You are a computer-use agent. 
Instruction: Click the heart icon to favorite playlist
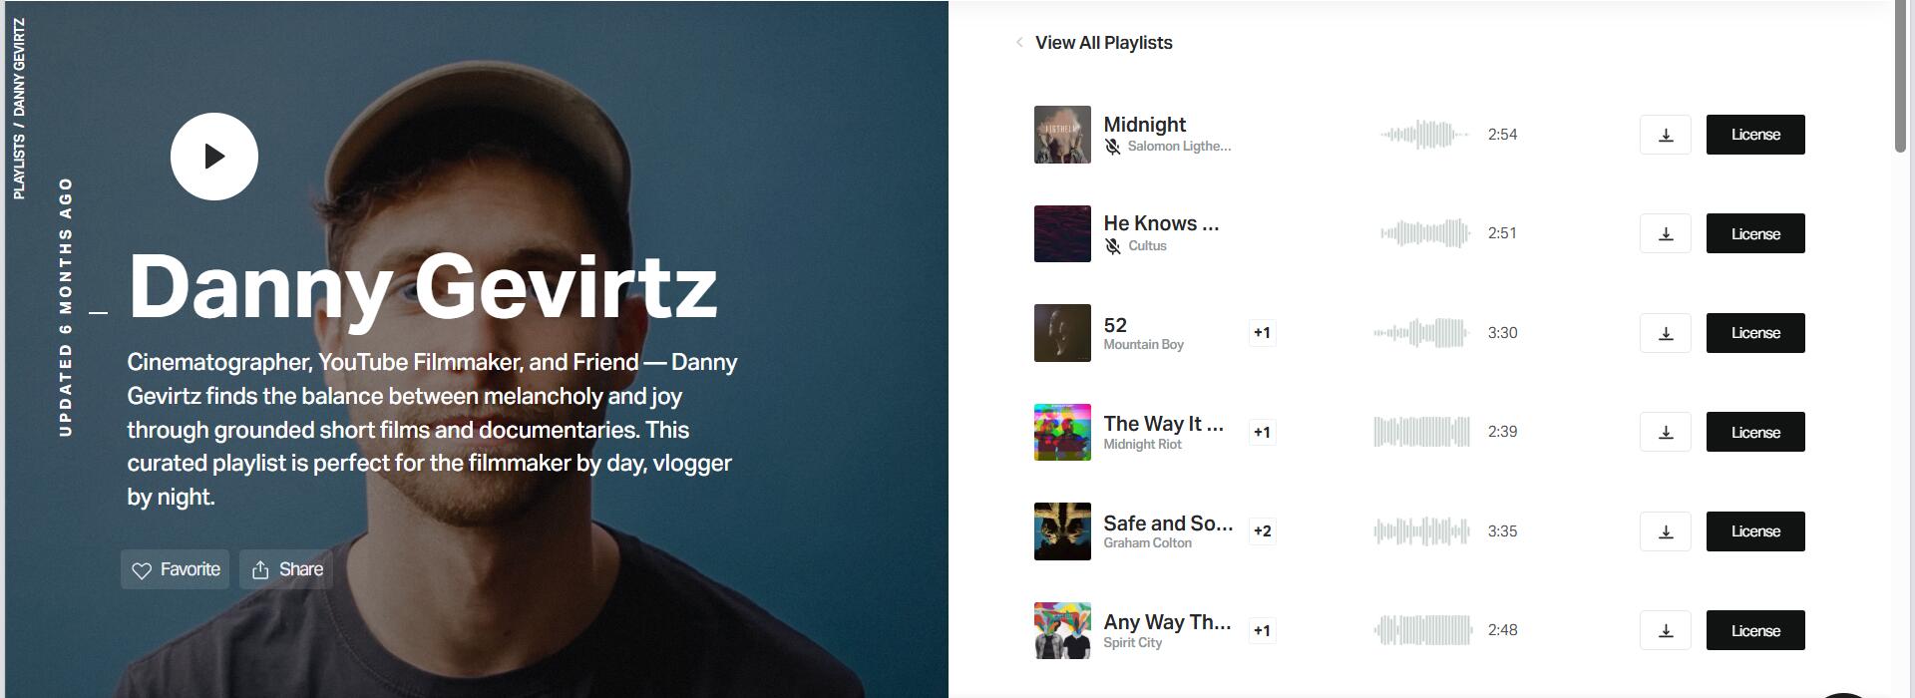[x=142, y=570]
